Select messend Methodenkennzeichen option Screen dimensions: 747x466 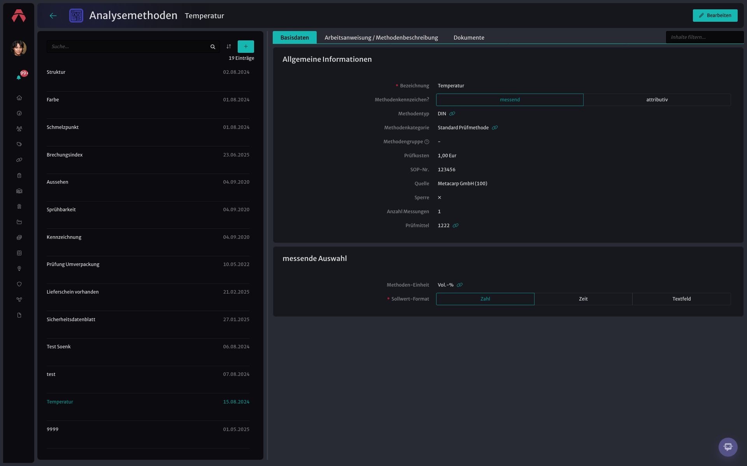pyautogui.click(x=510, y=100)
